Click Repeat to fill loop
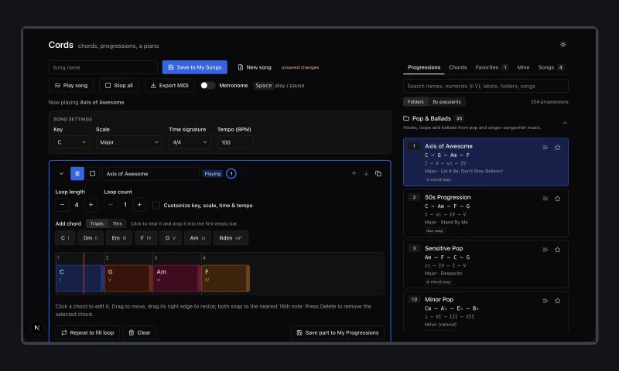 87,333
